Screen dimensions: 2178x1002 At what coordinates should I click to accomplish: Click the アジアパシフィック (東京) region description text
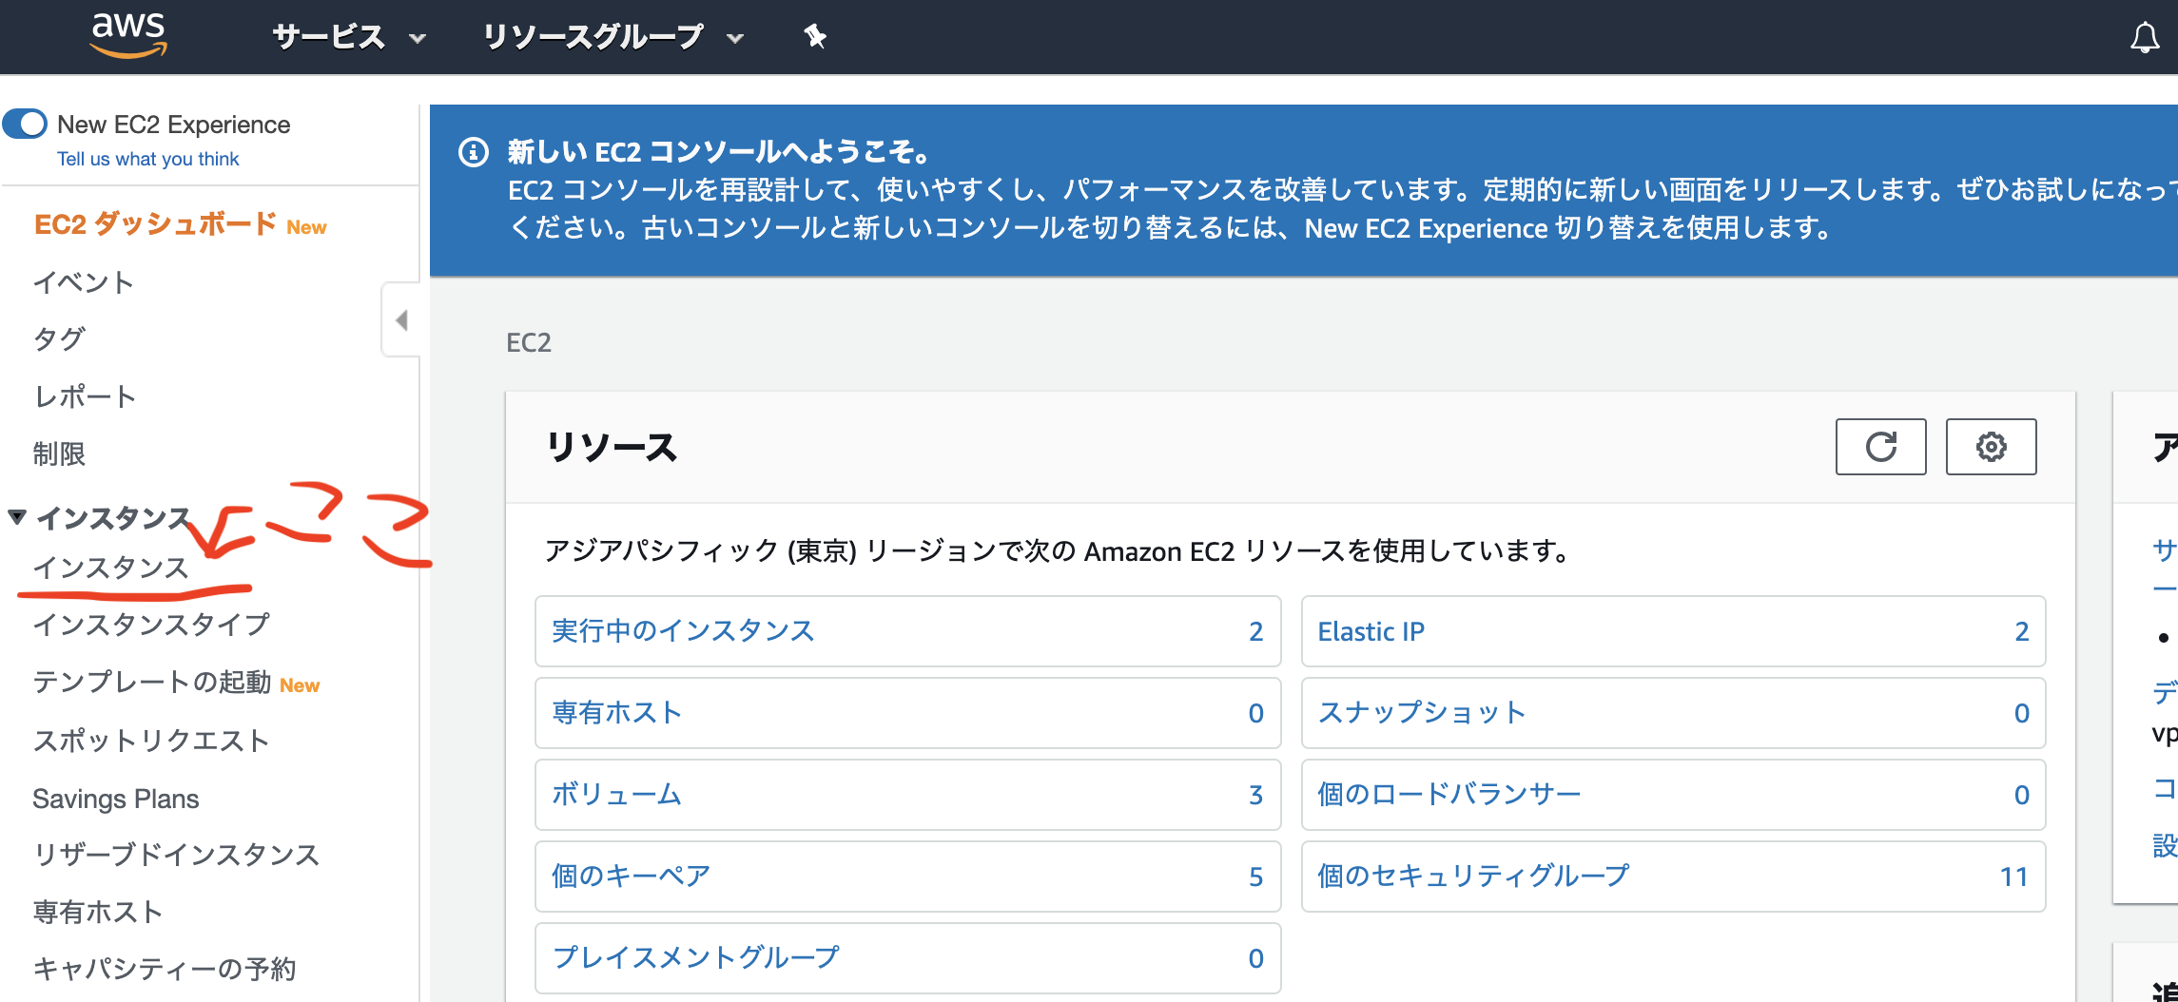pos(1057,551)
